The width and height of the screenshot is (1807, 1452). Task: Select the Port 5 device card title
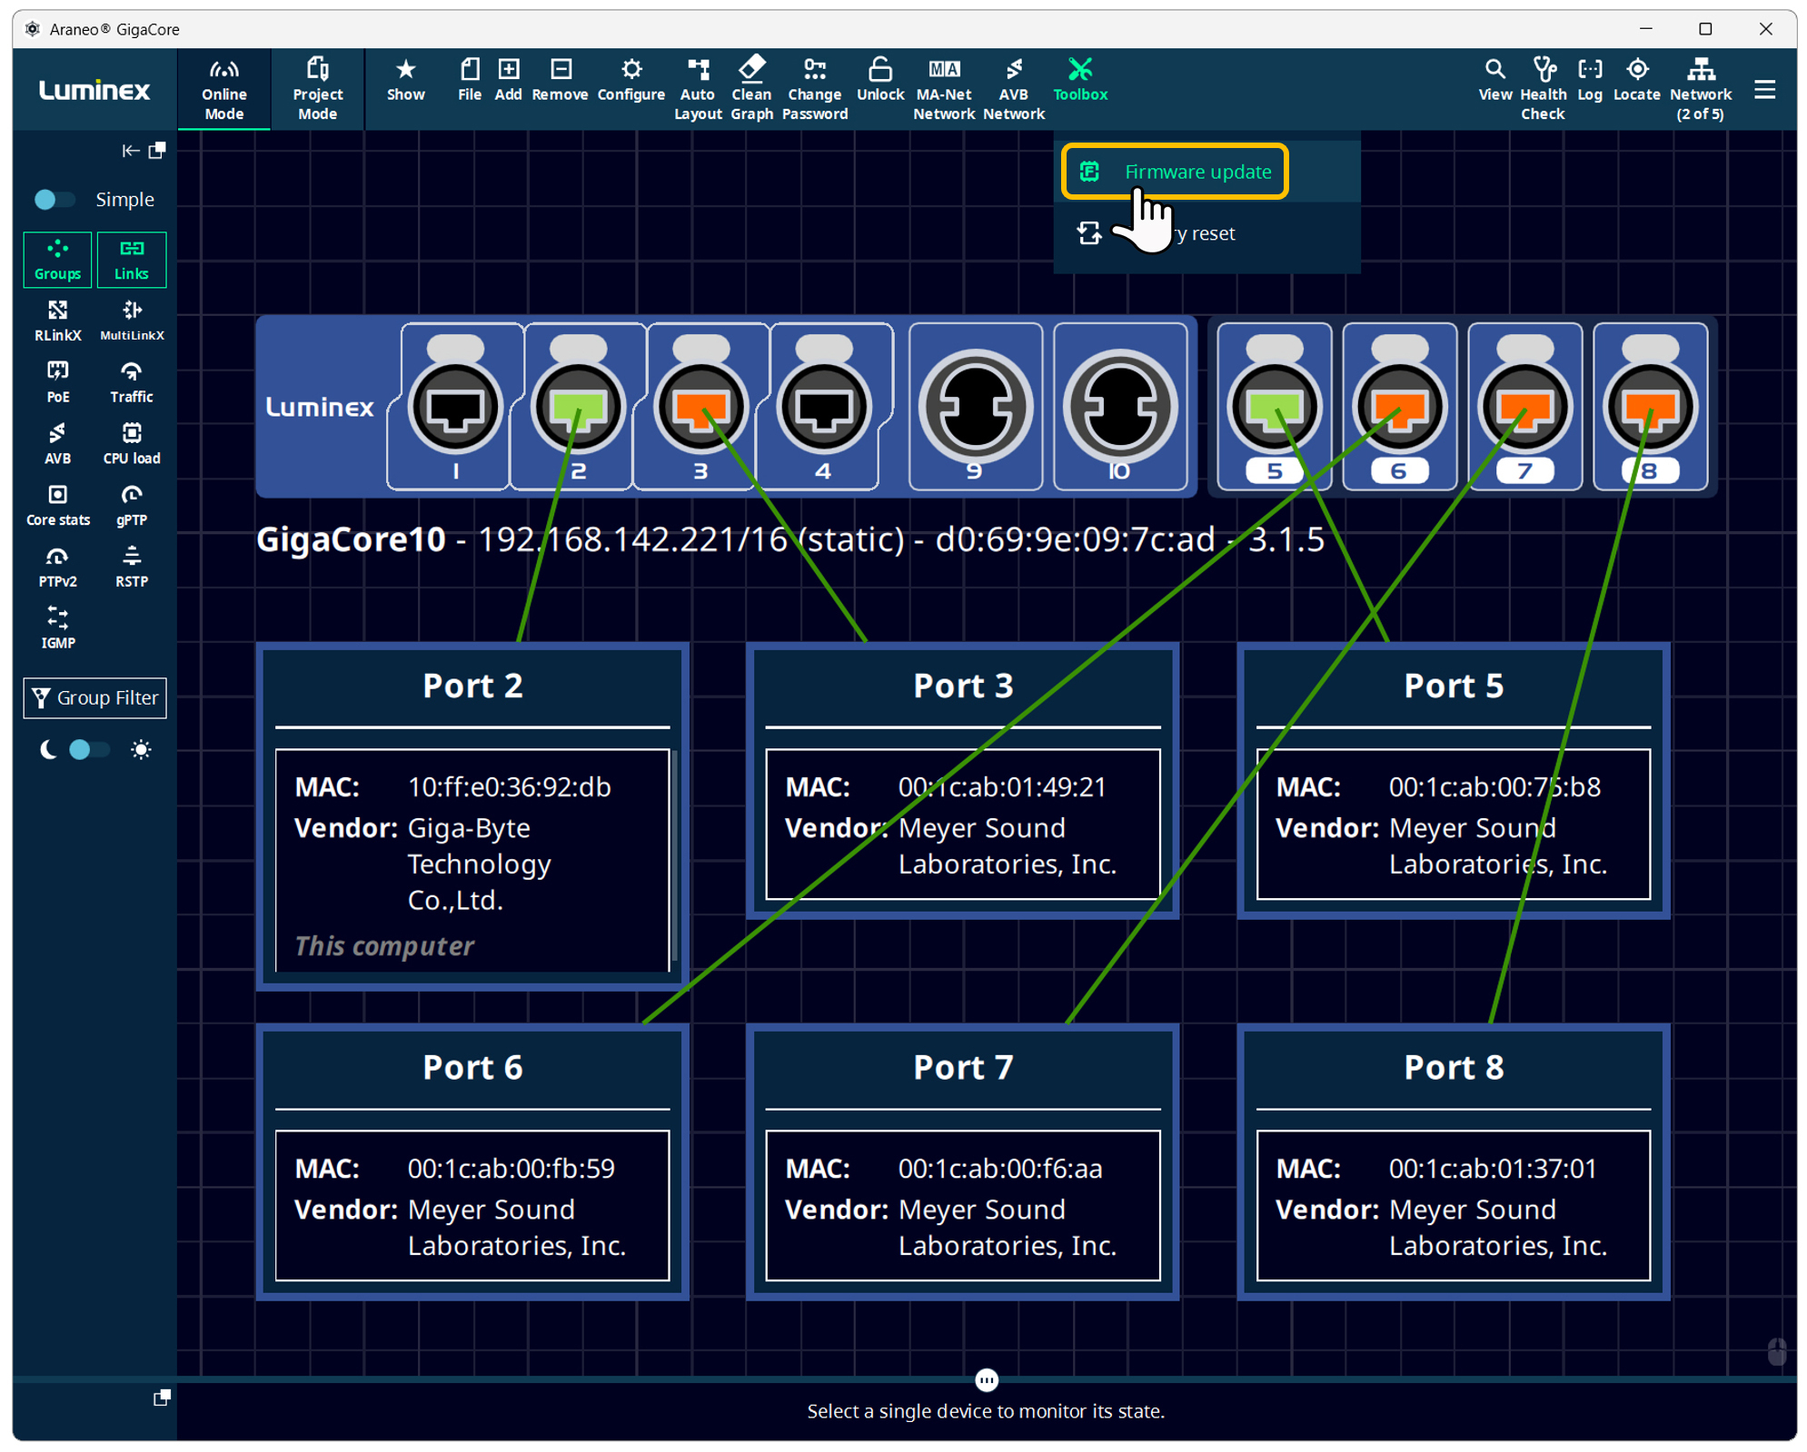click(1454, 686)
